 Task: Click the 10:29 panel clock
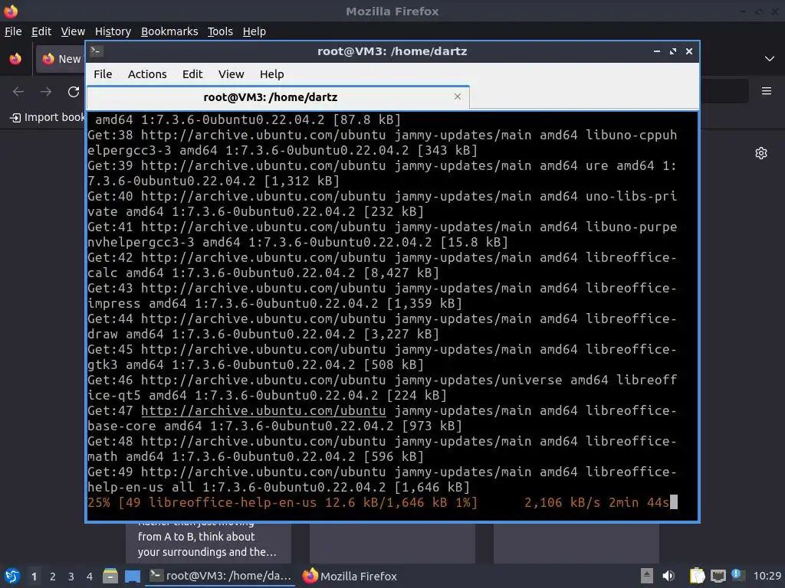767,576
